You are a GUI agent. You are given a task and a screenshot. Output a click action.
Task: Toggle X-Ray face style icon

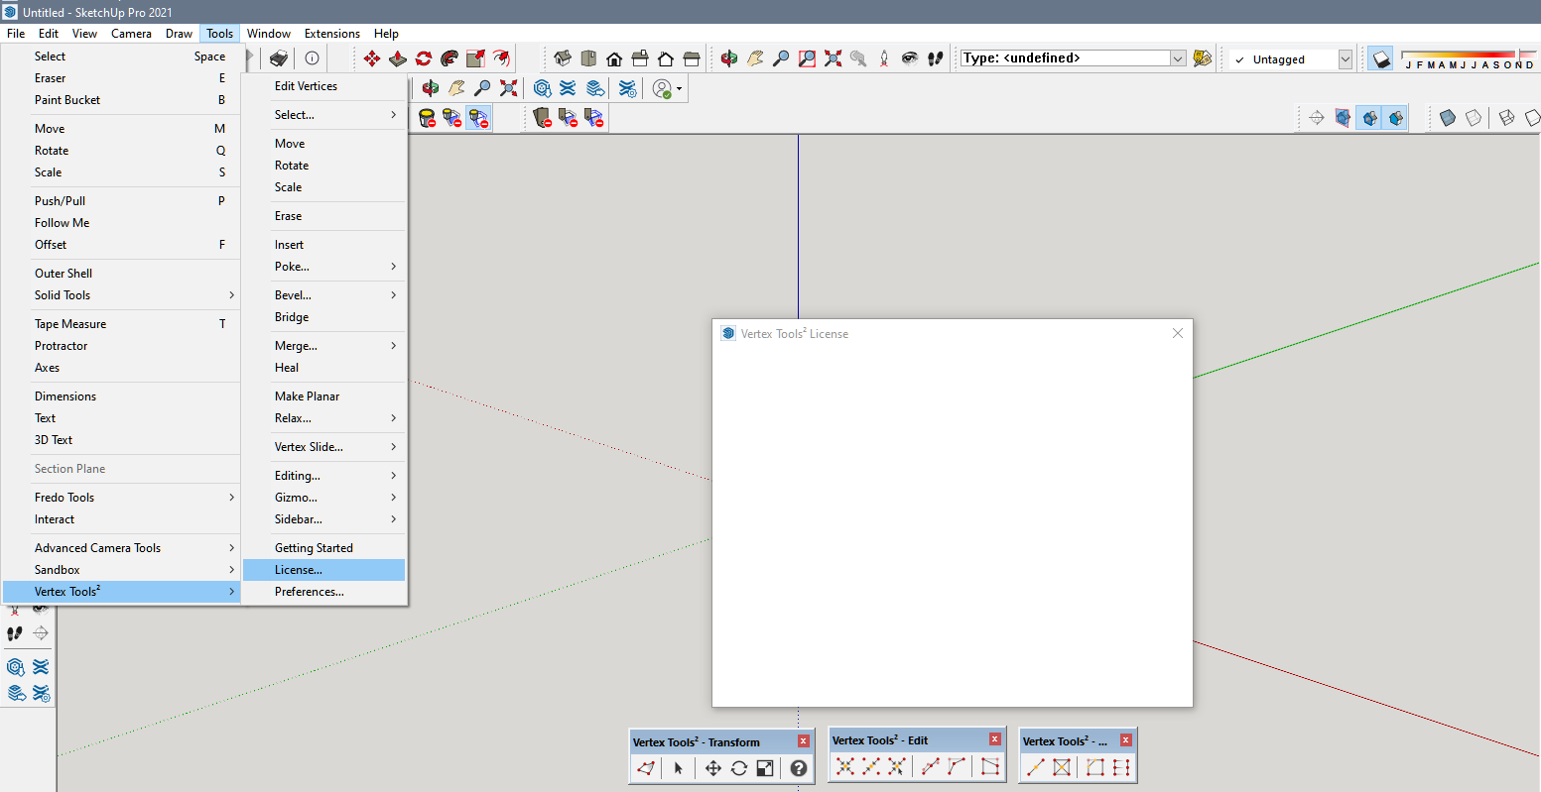pyautogui.click(x=1447, y=118)
